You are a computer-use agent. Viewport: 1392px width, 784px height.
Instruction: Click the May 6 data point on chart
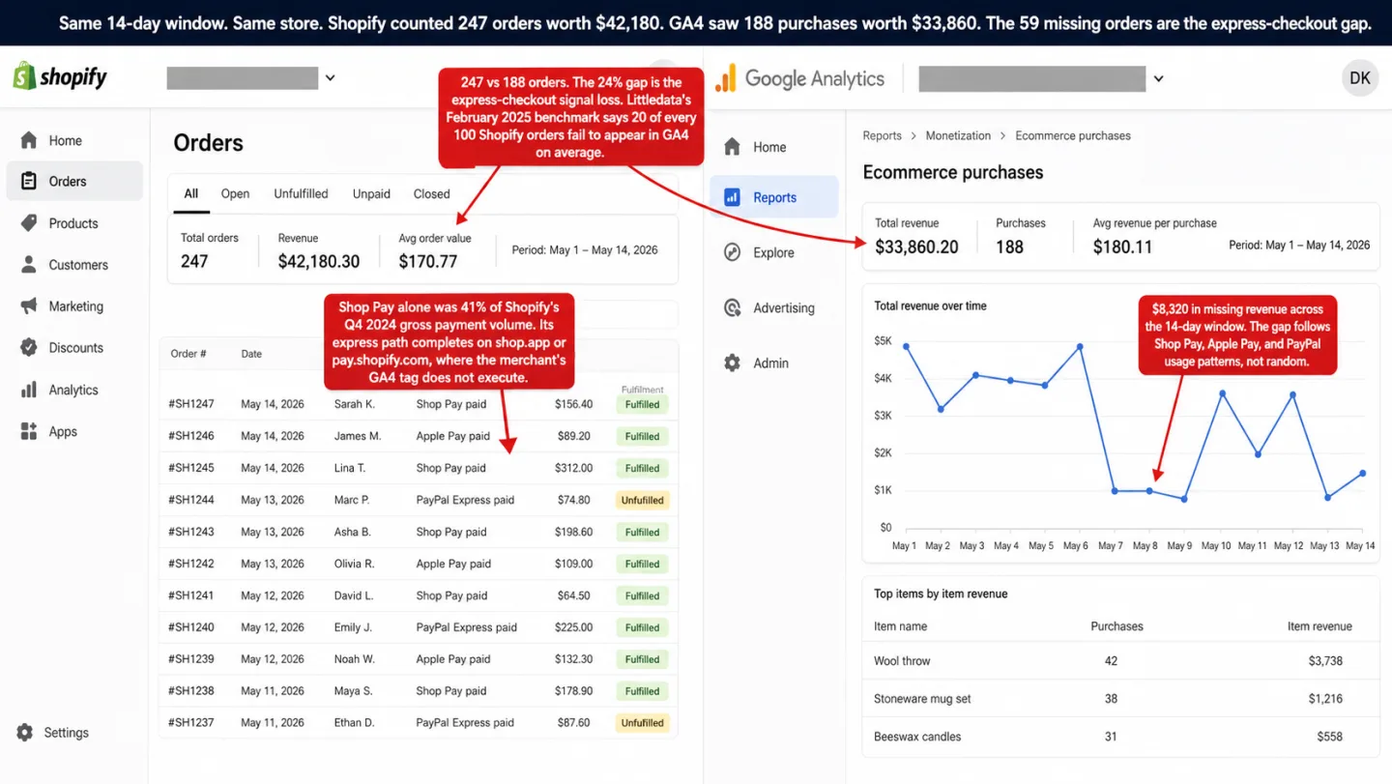pos(1080,346)
